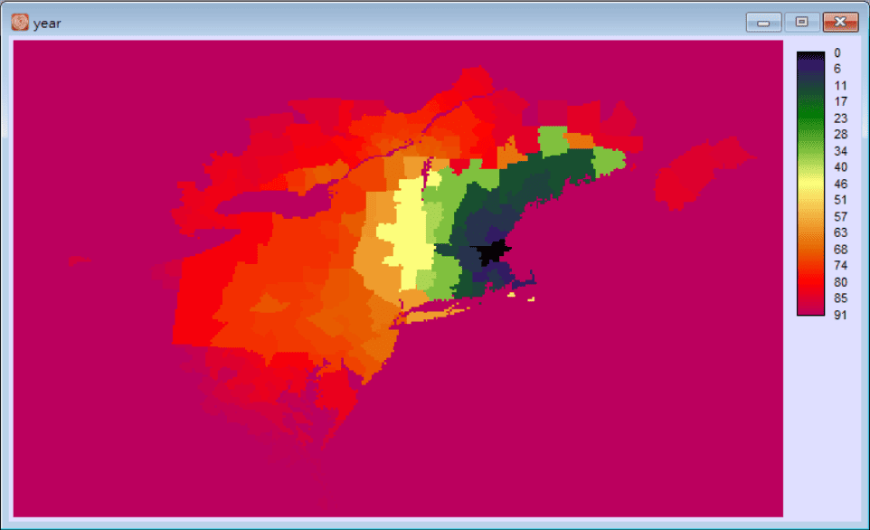
Task: Click the window title text 'year'
Action: point(47,24)
